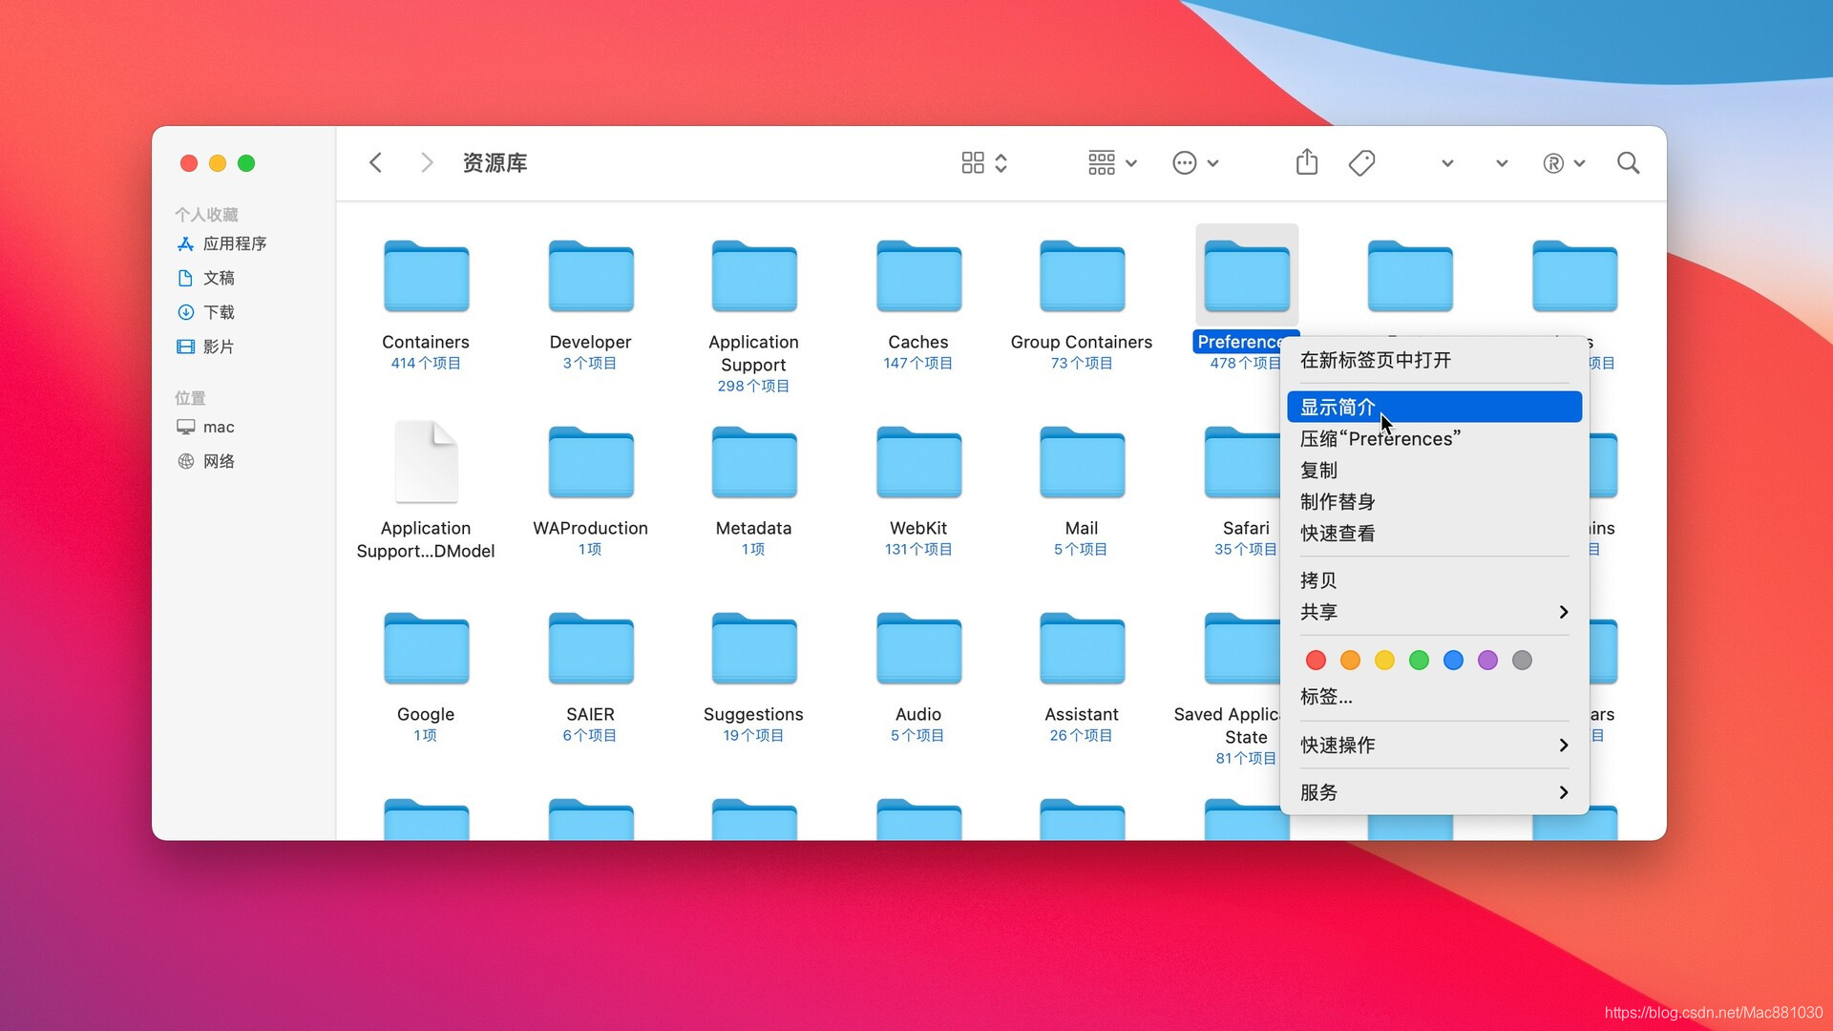Screen dimensions: 1833x1031
Task: Choose 显示简介 from context menu
Action: [x=1338, y=408]
